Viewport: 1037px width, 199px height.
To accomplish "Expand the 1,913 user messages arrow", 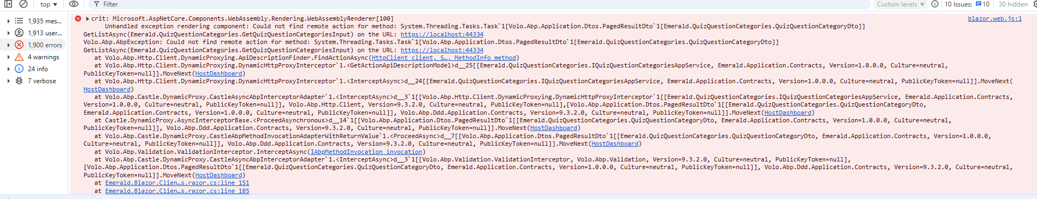I will 8,33.
